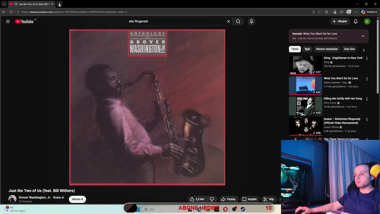This screenshot has width=380, height=214.
Task: Close the Just the Two of Us tab
Action: click(x=52, y=4)
